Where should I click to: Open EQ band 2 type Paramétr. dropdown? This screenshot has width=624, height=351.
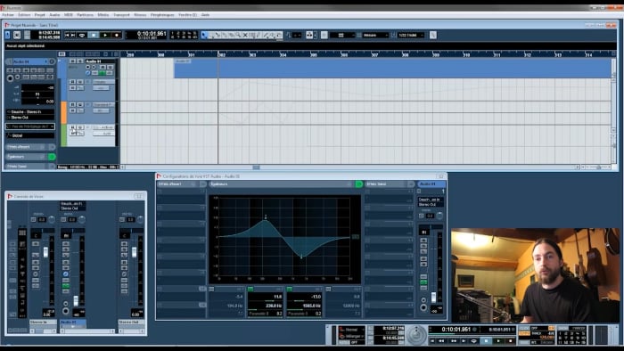tap(259, 314)
